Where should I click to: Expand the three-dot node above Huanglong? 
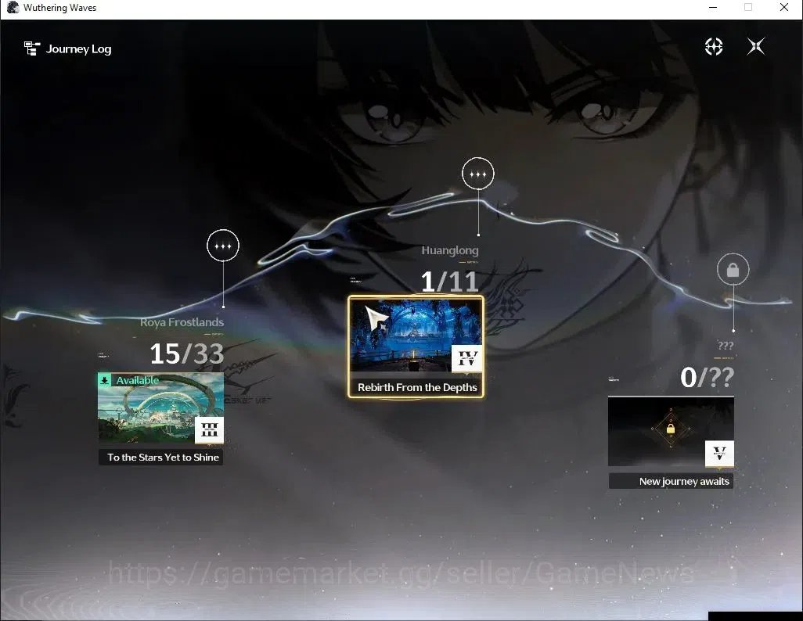point(477,174)
